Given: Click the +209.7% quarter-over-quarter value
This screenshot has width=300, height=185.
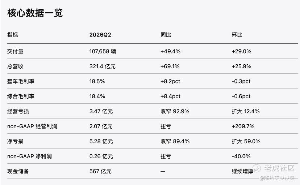Looking at the screenshot, I should click(x=243, y=126).
